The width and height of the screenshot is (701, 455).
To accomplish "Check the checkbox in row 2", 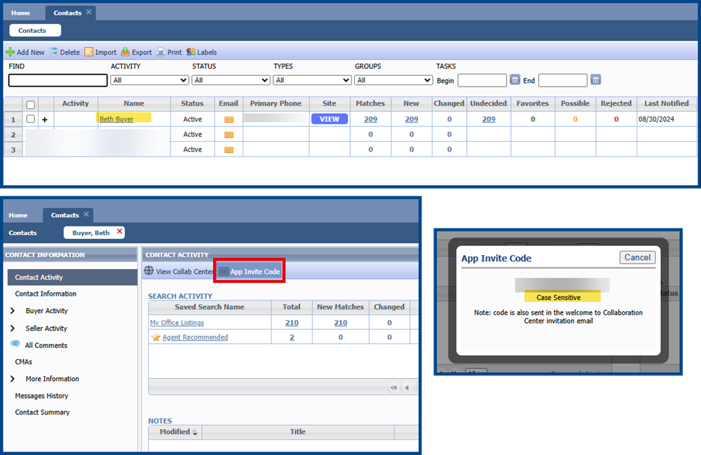I will (30, 134).
